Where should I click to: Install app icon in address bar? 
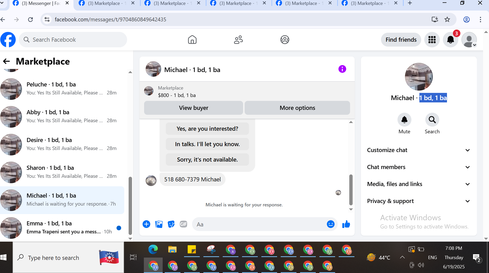(x=435, y=20)
